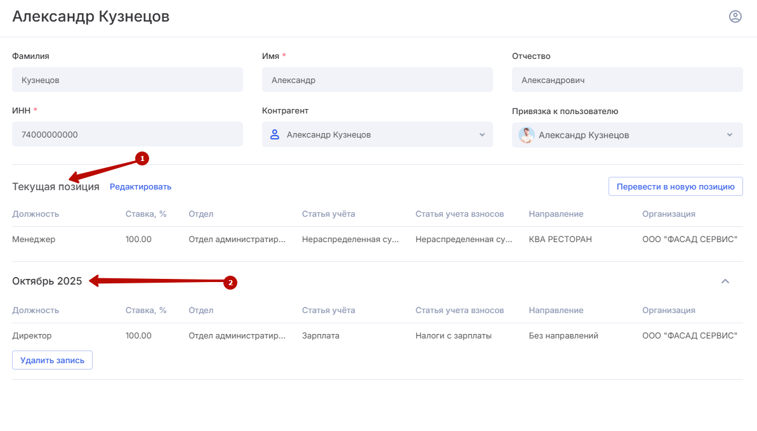This screenshot has height=431, width=757.
Task: Click the Октябрь 2025 section heading
Action: pyautogui.click(x=47, y=281)
